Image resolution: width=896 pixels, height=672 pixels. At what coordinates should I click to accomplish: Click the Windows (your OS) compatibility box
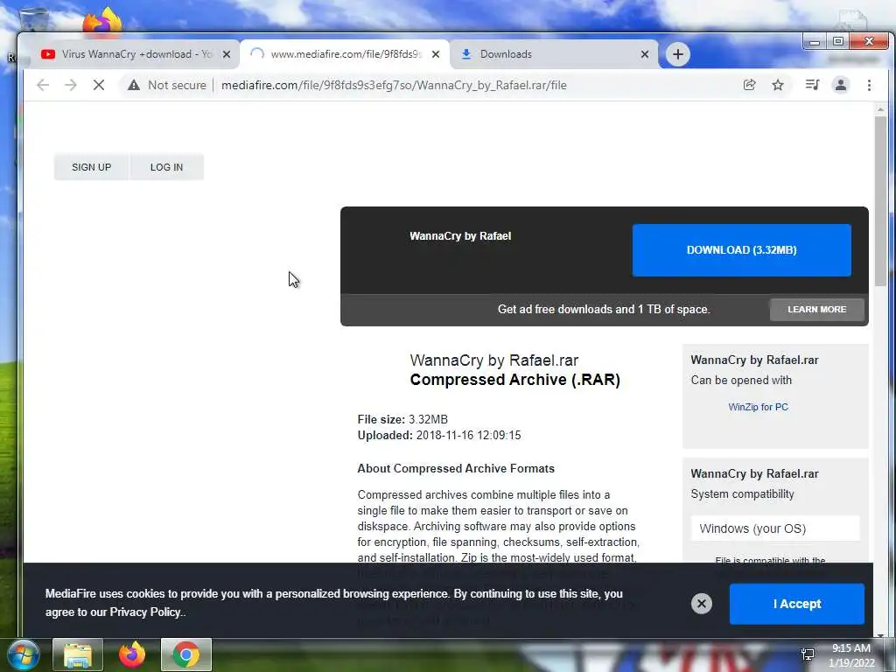tap(775, 528)
